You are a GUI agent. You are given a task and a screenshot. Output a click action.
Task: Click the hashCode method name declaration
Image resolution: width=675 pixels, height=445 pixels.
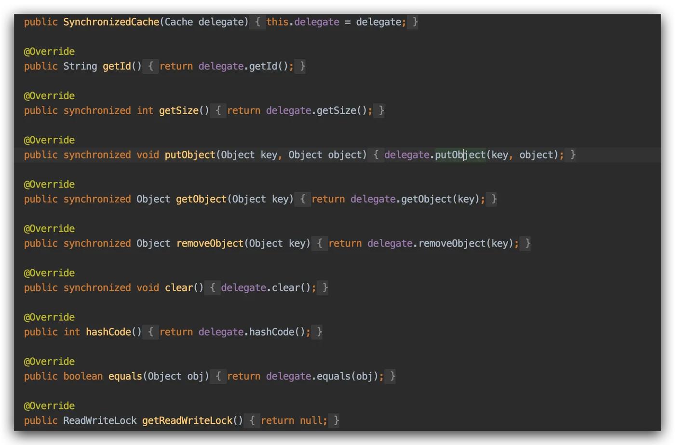click(108, 332)
